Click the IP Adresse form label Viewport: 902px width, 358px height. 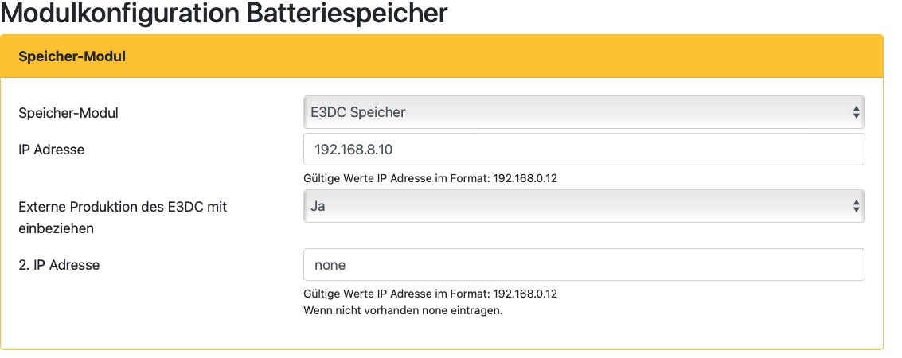[51, 150]
